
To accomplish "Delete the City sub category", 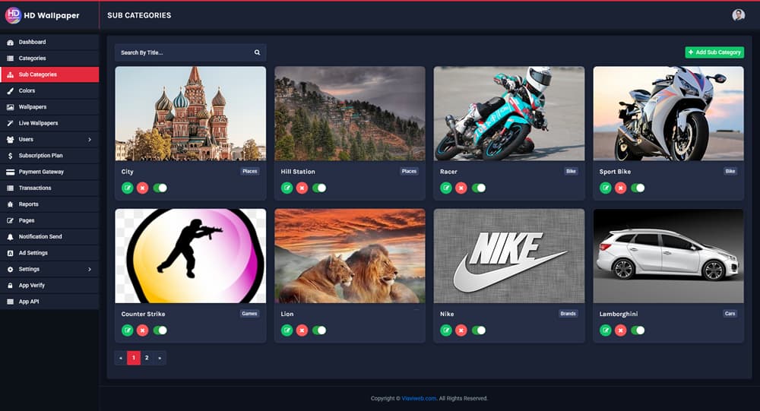I will (143, 188).
